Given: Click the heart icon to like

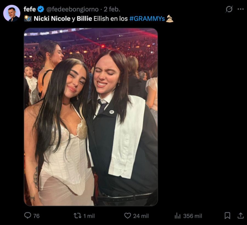Looking at the screenshot, I should pyautogui.click(x=127, y=216).
